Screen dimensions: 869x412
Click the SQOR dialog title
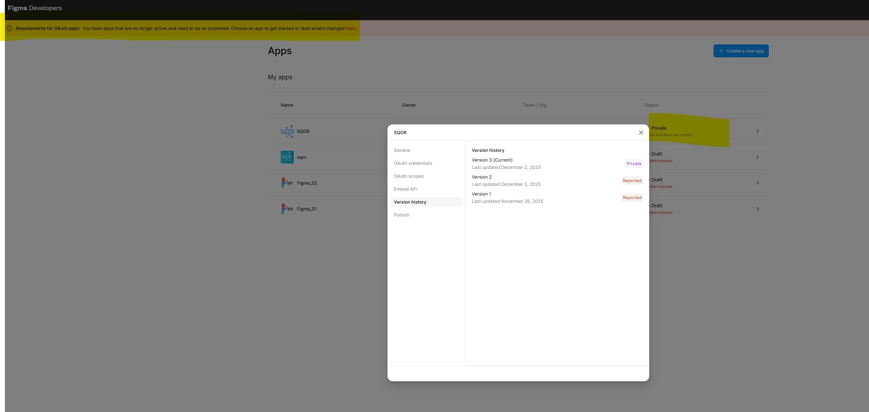point(400,132)
